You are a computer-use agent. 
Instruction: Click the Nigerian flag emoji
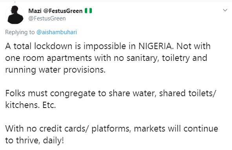pos(88,11)
